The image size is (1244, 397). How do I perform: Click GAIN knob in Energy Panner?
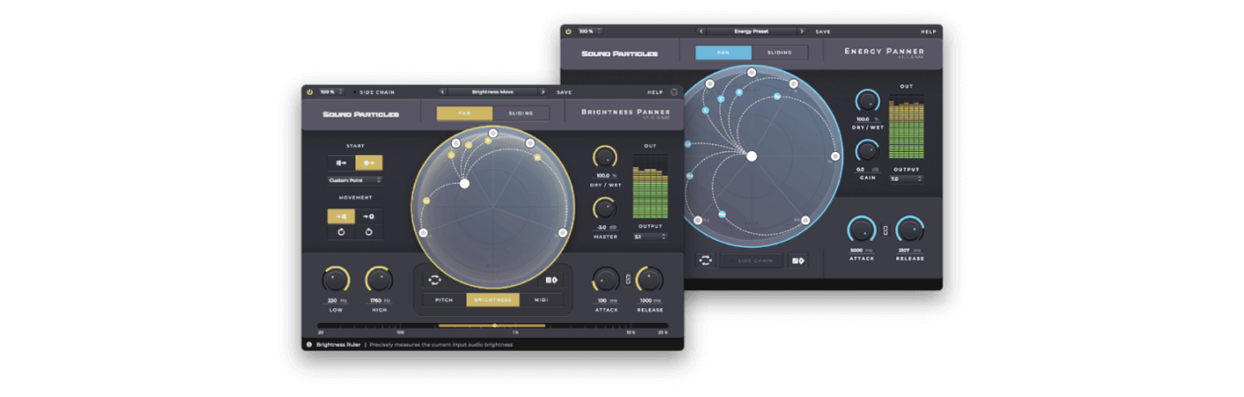point(866,151)
